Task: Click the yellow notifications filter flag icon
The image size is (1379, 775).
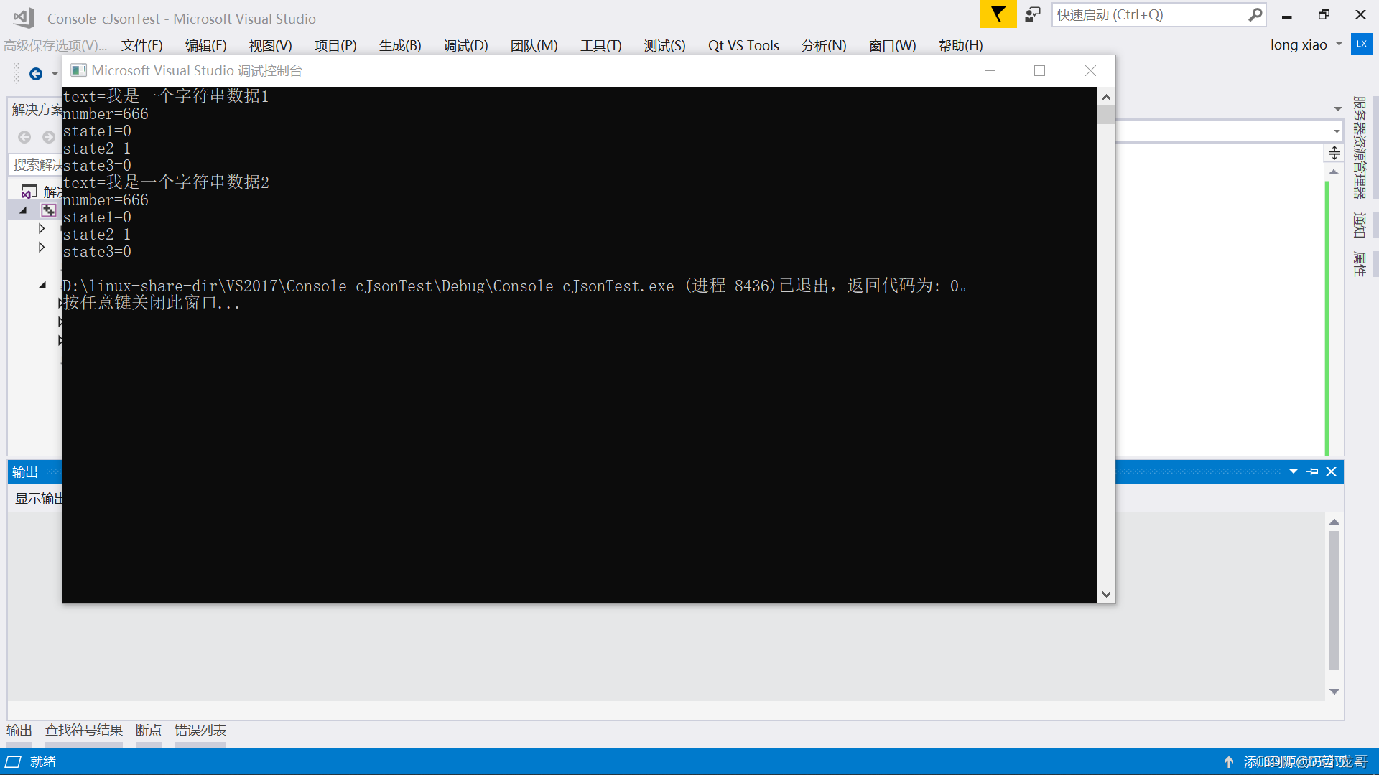Action: coord(998,14)
